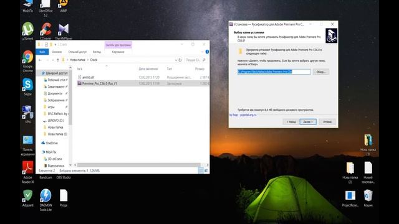Open Explorer help with the blue question icon
Viewport: 399px width, 224px height.
click(207, 52)
